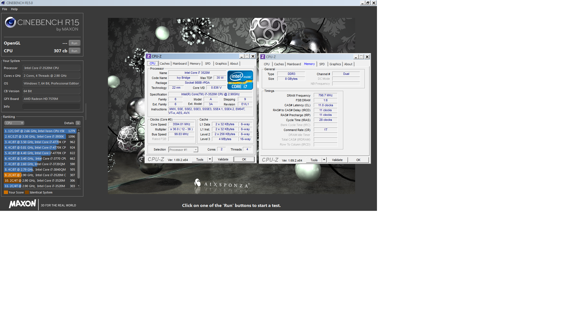
Task: Select ranking row 6 Core i7-3770
Action: coord(40,159)
